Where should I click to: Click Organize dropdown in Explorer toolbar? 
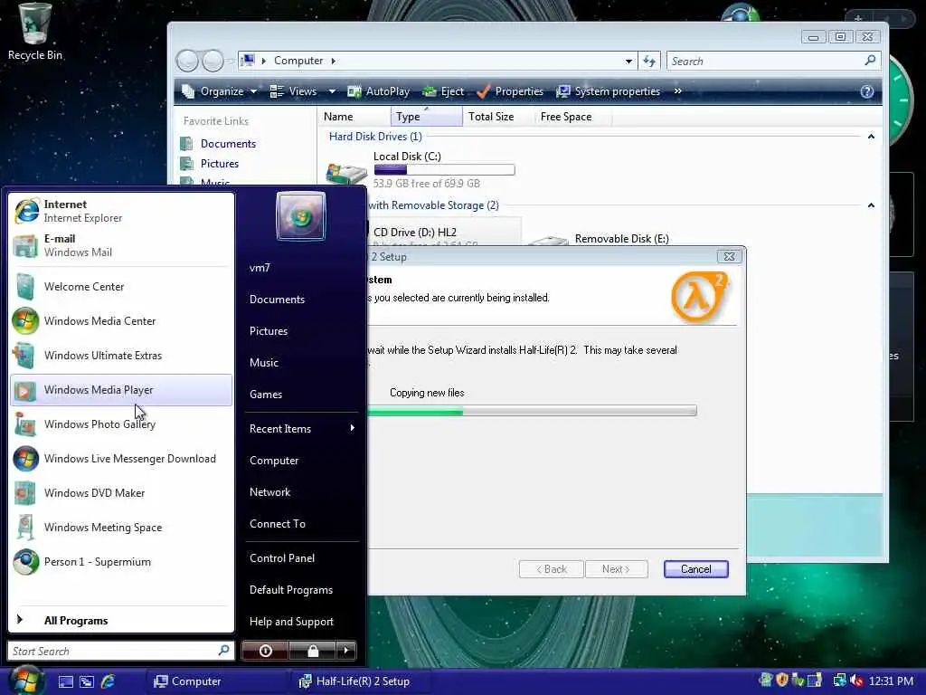[220, 91]
